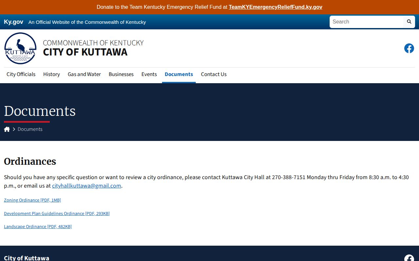Screen dimensions: 419x261
Task: Click the large Documents page title
Action: [x=40, y=111]
